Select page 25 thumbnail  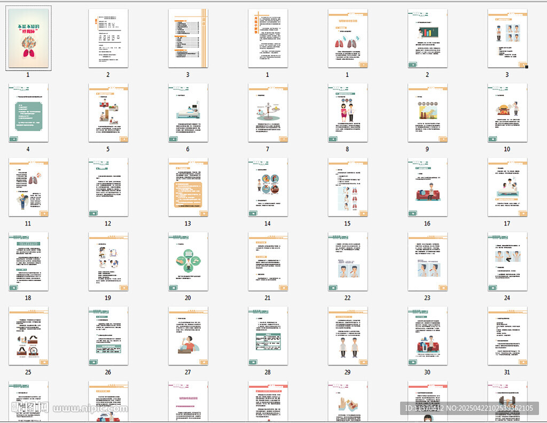coord(28,335)
